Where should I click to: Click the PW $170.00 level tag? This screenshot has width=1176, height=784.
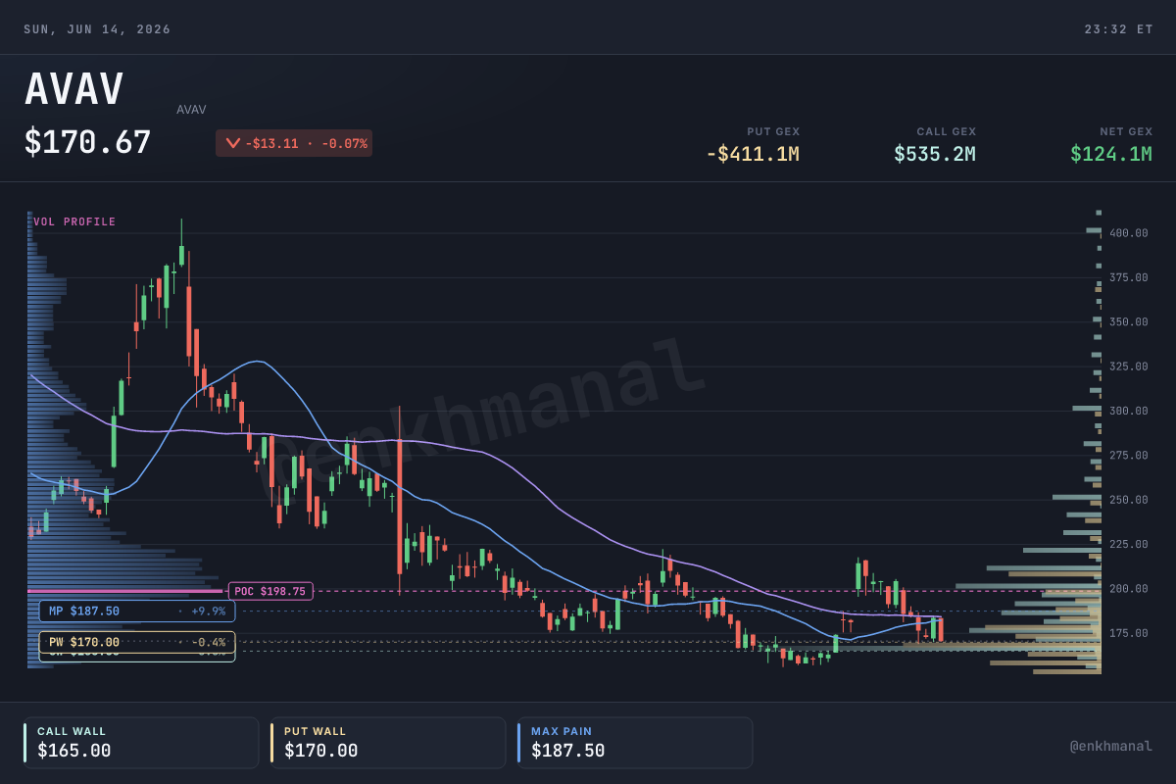[137, 643]
